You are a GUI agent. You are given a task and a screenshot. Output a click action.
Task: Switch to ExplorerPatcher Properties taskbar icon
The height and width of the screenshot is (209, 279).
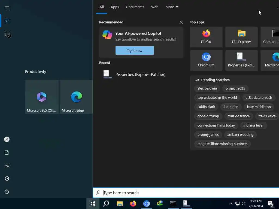186,204
